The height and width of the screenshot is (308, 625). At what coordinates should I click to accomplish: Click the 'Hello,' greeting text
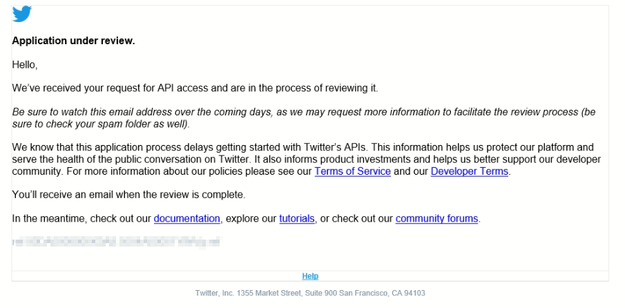point(25,64)
